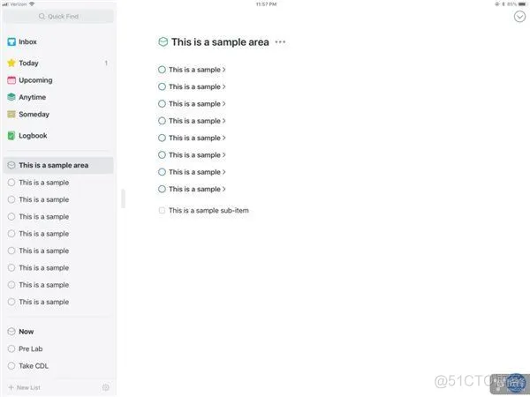Toggle the last sample project's completion circle
This screenshot has height=397, width=530.
pyautogui.click(x=163, y=189)
